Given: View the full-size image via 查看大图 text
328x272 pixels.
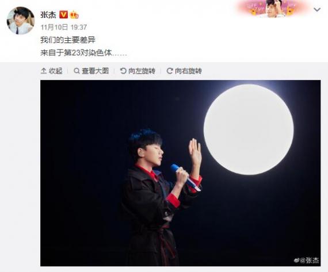Looking at the screenshot, I should (x=95, y=71).
